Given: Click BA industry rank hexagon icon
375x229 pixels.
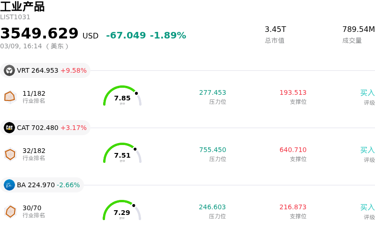Looking at the screenshot, I should pyautogui.click(x=10, y=211).
